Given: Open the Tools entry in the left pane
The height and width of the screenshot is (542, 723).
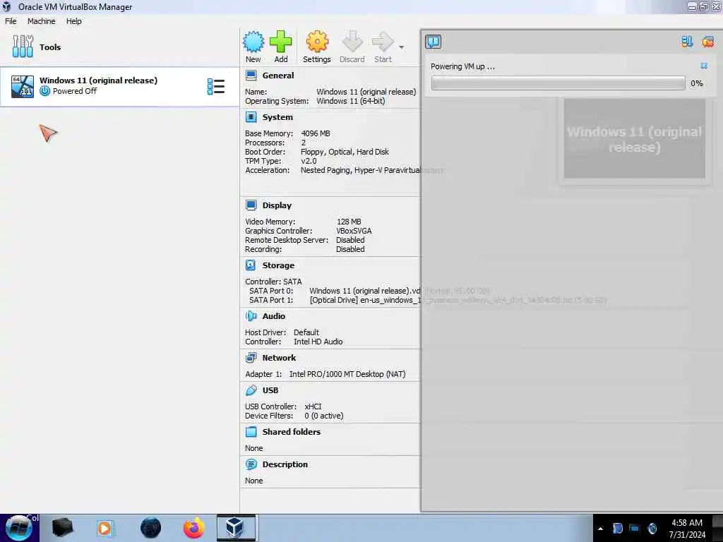Looking at the screenshot, I should [119, 47].
